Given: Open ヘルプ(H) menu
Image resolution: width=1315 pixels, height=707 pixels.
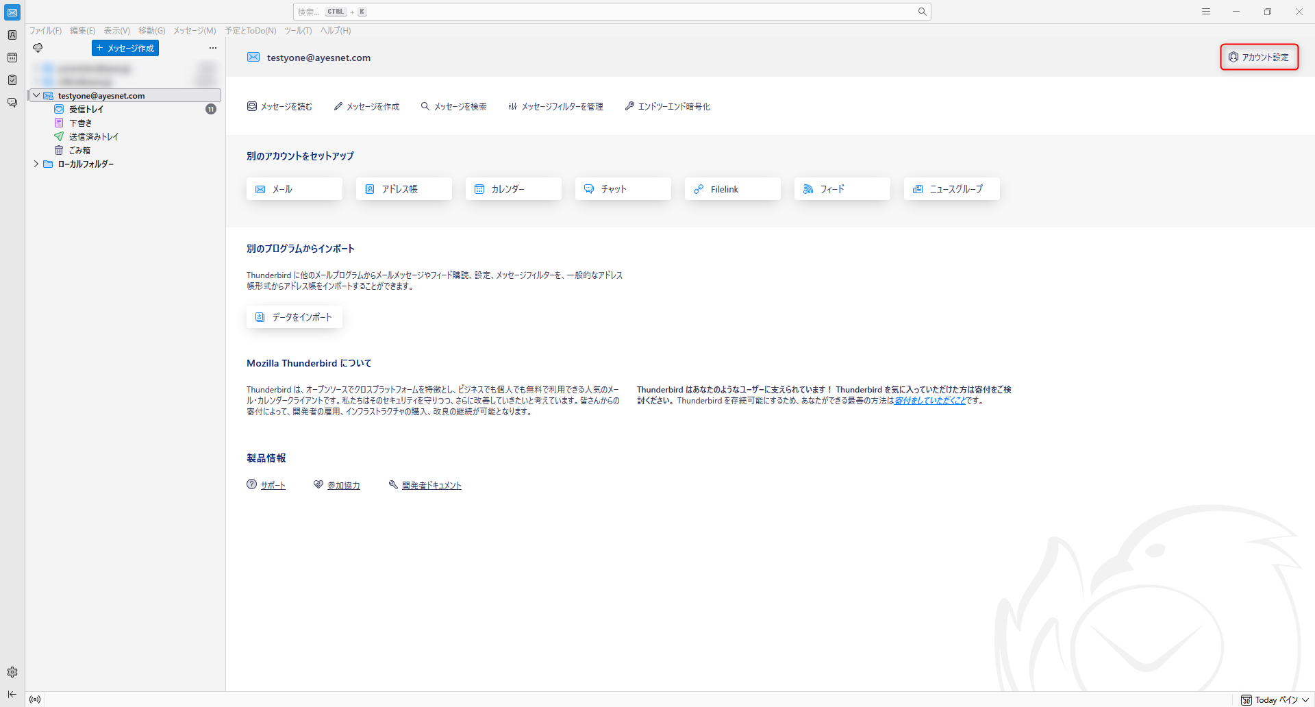Looking at the screenshot, I should [336, 31].
